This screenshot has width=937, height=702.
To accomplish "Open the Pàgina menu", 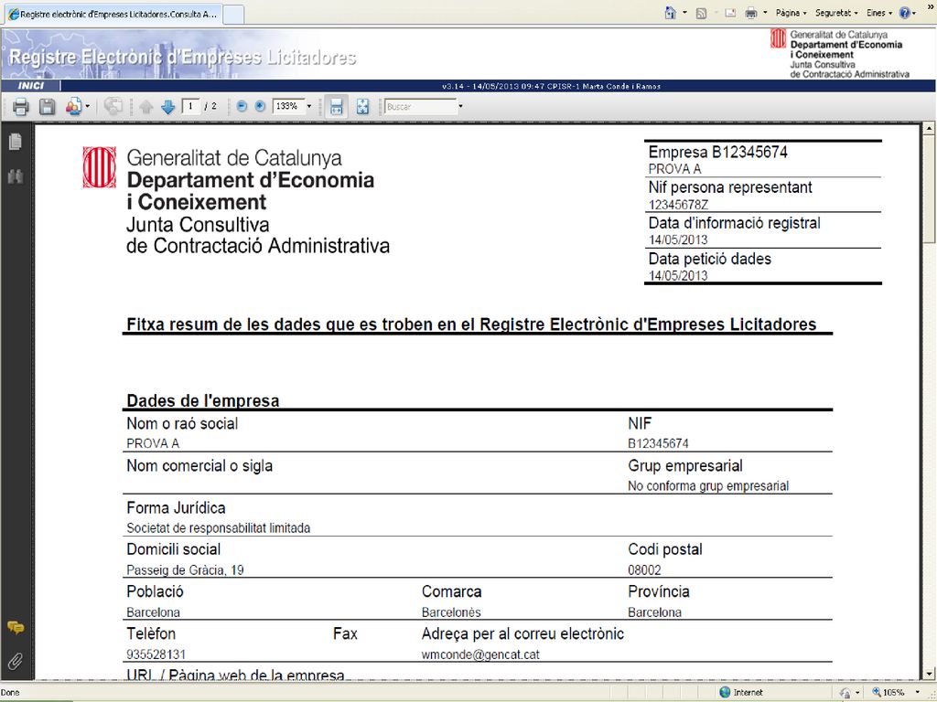I will click(x=791, y=13).
